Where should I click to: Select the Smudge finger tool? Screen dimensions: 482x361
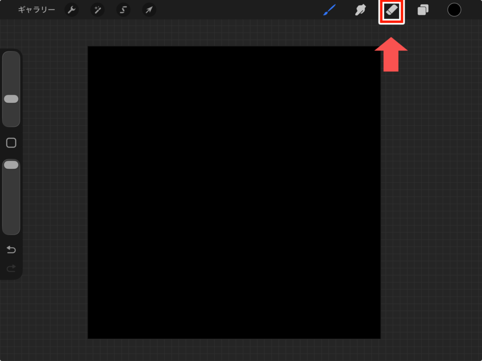[x=361, y=10]
